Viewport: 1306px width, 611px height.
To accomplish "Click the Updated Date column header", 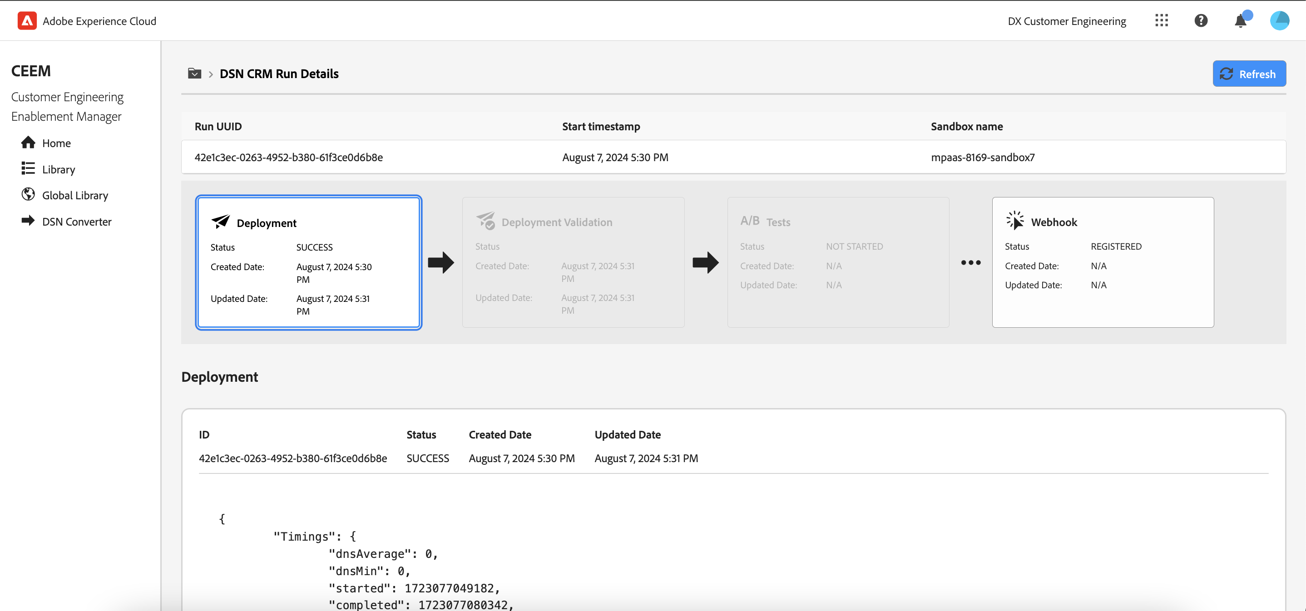I will click(x=627, y=434).
